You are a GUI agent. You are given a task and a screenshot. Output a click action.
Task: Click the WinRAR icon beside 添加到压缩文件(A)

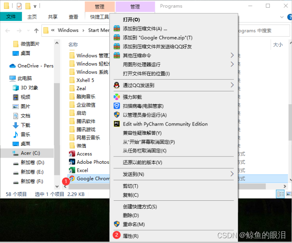pyautogui.click(x=117, y=29)
